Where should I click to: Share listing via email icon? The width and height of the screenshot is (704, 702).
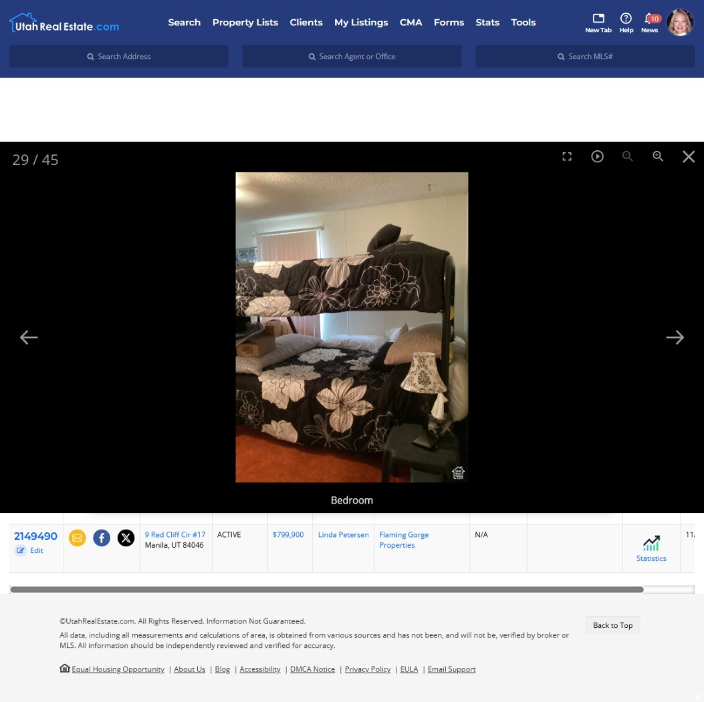[78, 538]
